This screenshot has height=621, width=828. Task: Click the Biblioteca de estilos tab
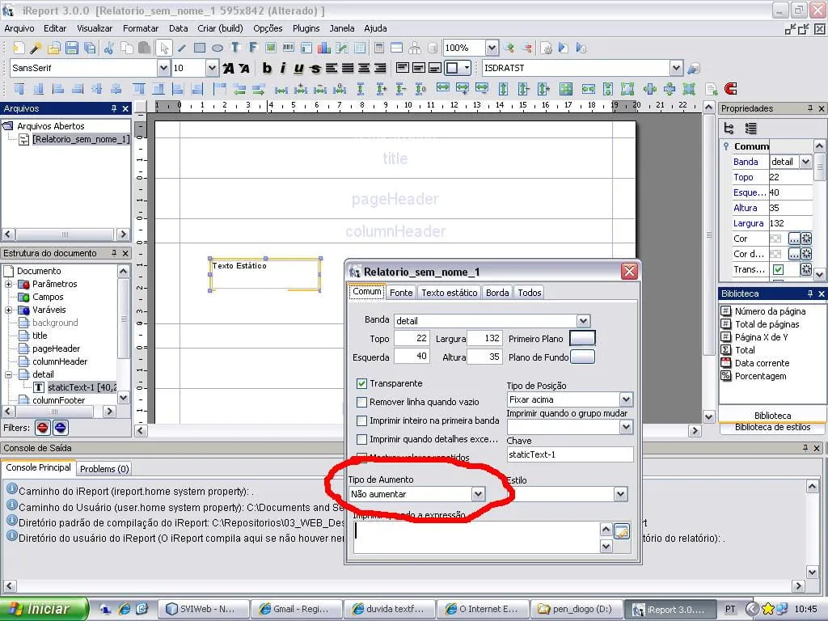(772, 427)
